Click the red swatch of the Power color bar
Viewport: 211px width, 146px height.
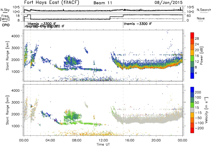192,35
